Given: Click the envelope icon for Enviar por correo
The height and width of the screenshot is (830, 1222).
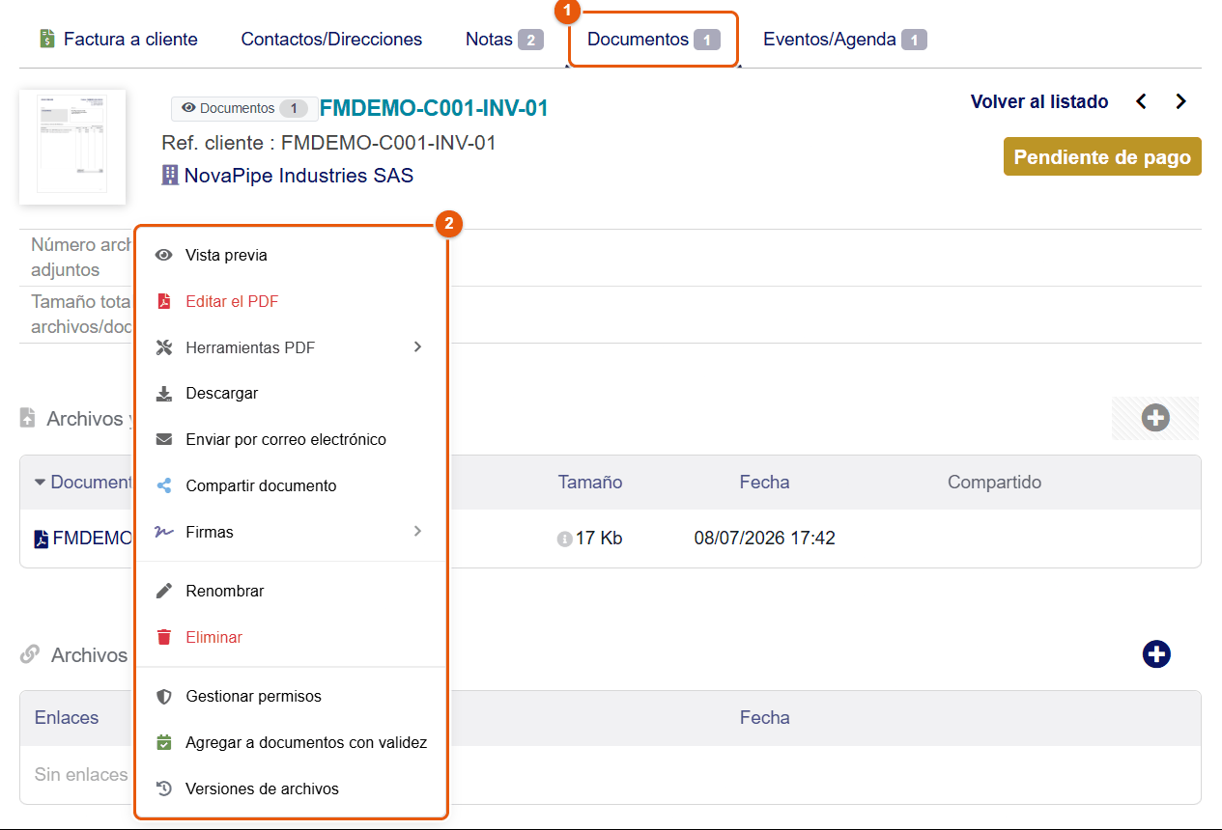Looking at the screenshot, I should pos(164,440).
